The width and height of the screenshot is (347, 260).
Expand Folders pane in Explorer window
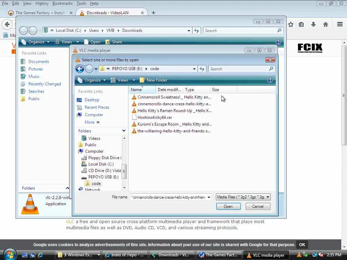click(67, 188)
